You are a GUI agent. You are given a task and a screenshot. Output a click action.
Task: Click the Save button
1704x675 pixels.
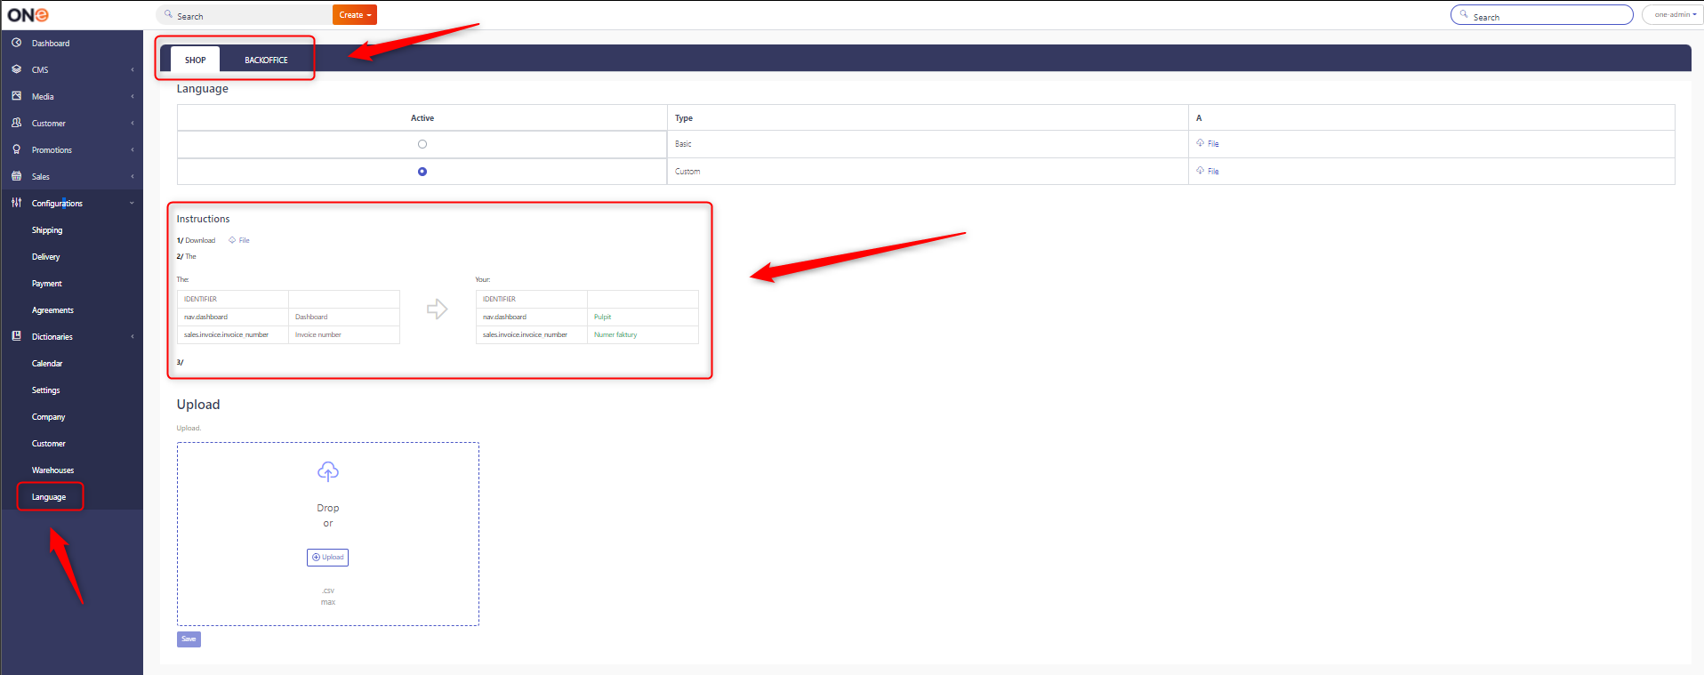pyautogui.click(x=189, y=639)
